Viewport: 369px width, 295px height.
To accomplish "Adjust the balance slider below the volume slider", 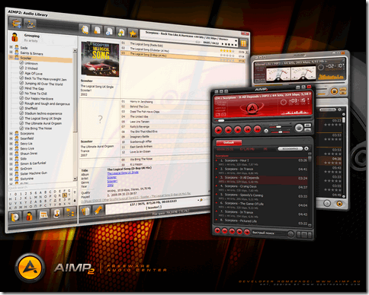I will [x=280, y=132].
